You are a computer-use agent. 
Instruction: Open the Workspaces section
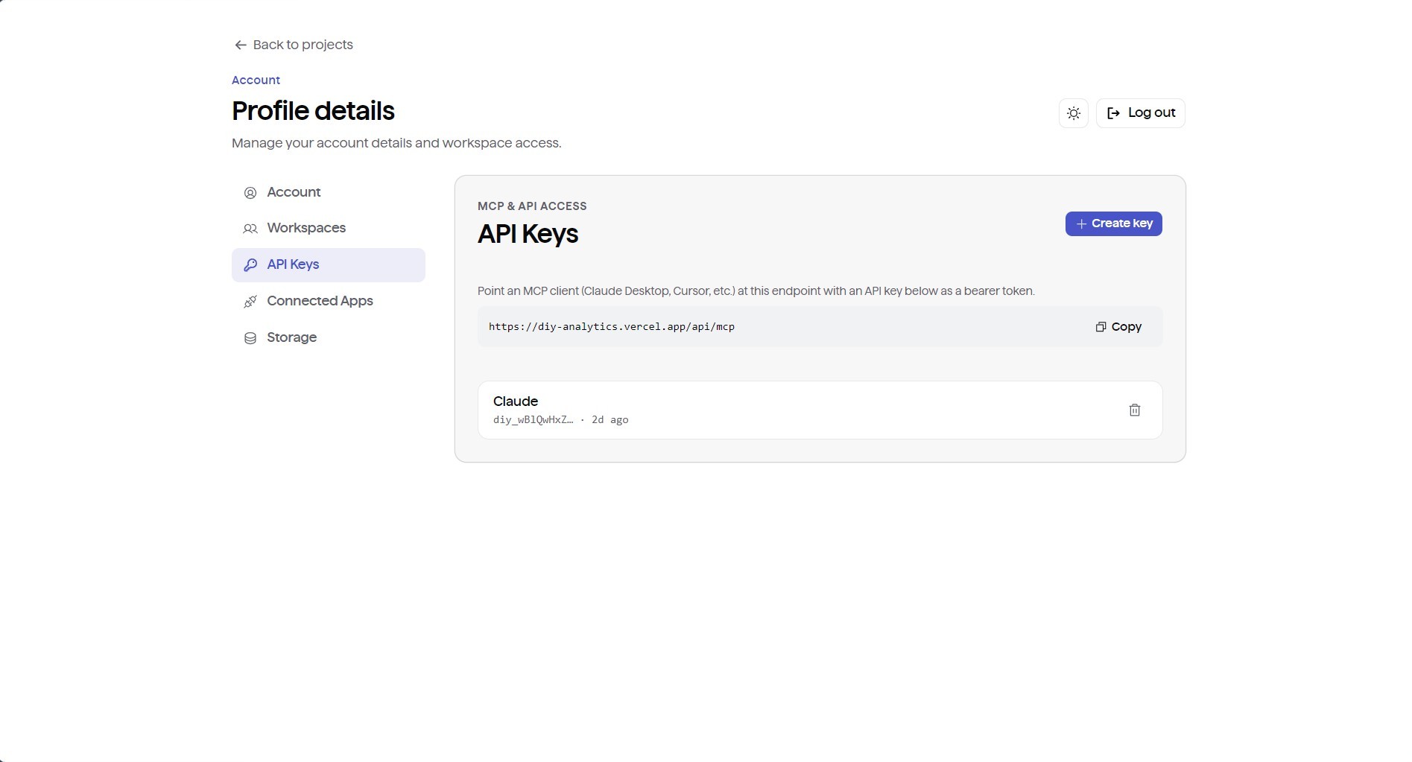(329, 228)
